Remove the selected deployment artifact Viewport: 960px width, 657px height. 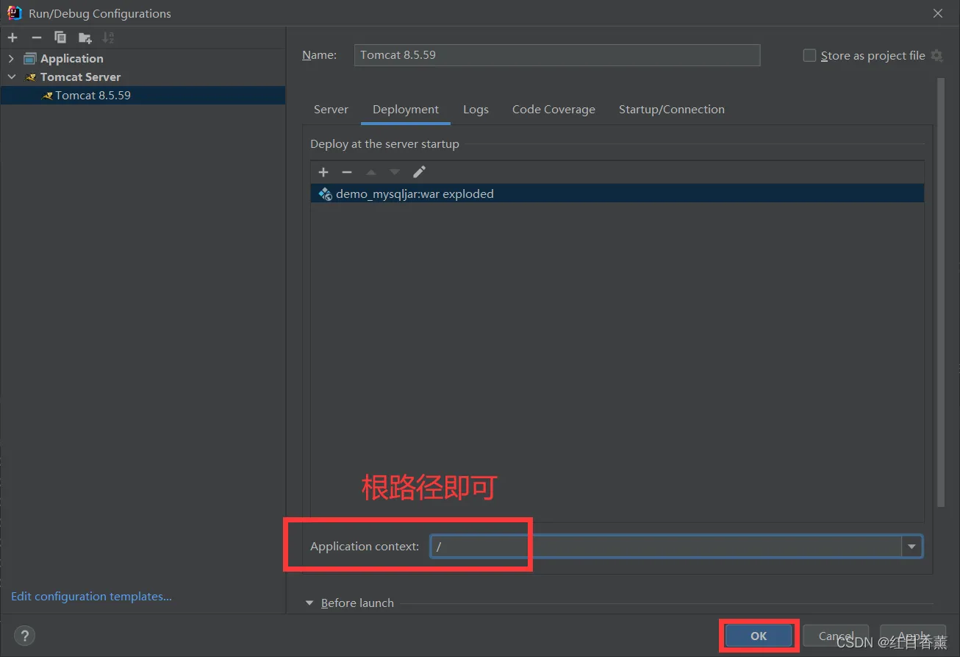347,172
